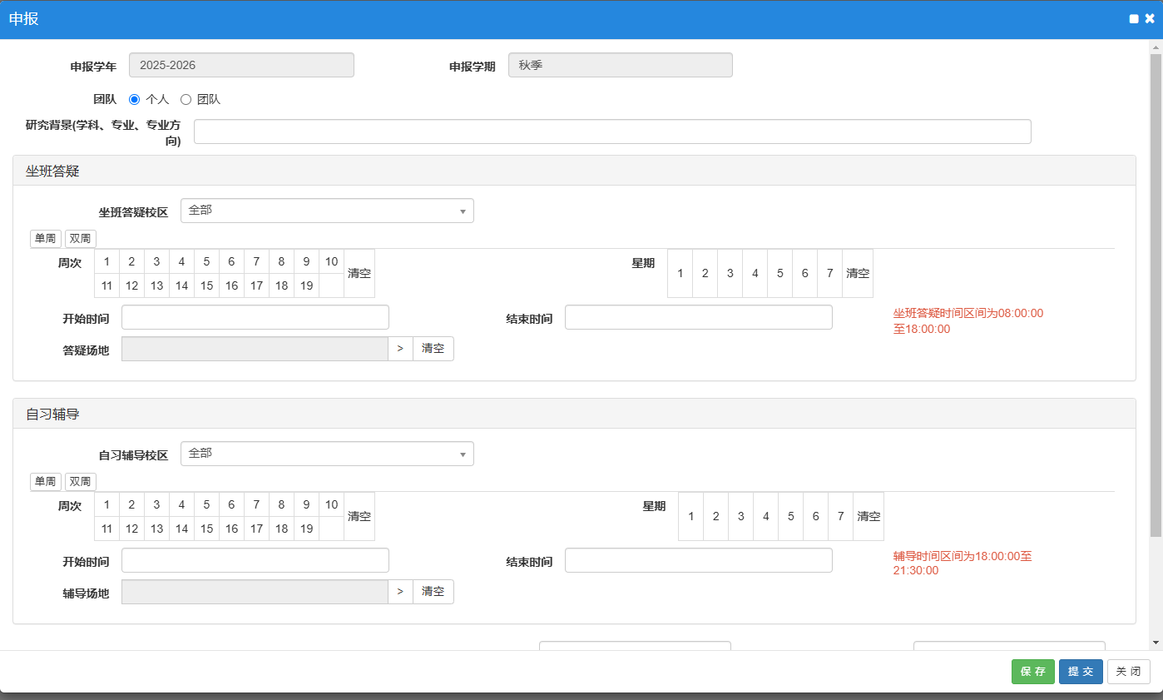1163x700 pixels.
Task: Click 坐班答疑 开始时间 input field
Action: (255, 317)
